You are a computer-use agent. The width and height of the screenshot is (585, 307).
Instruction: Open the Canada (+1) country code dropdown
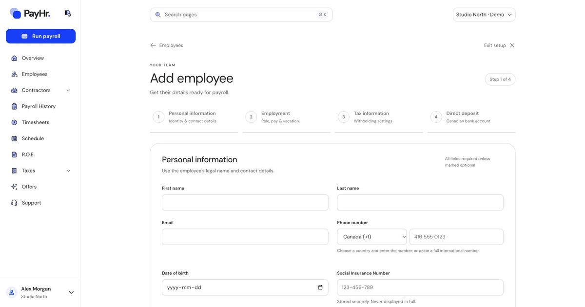click(372, 237)
